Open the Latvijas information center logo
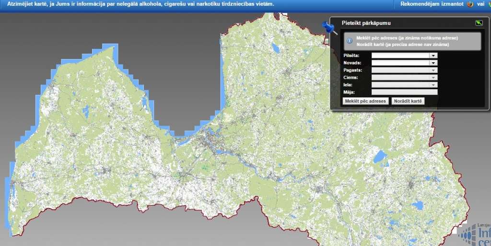The width and height of the screenshot is (491, 246). [x=475, y=234]
